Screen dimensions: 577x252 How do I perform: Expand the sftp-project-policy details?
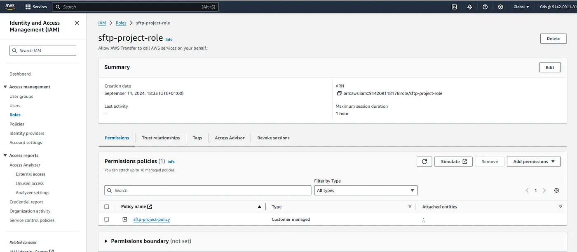click(125, 220)
